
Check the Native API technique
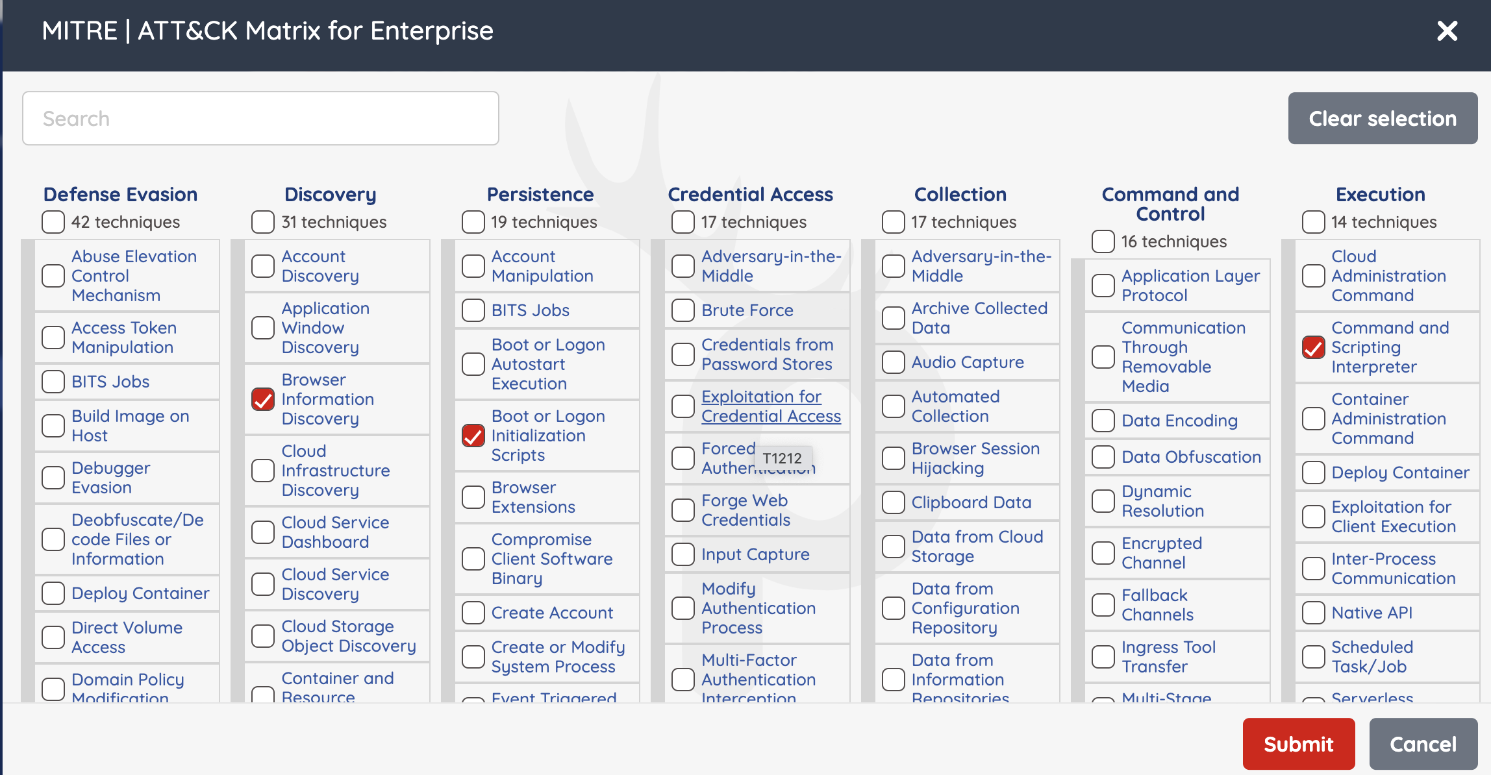(x=1313, y=613)
